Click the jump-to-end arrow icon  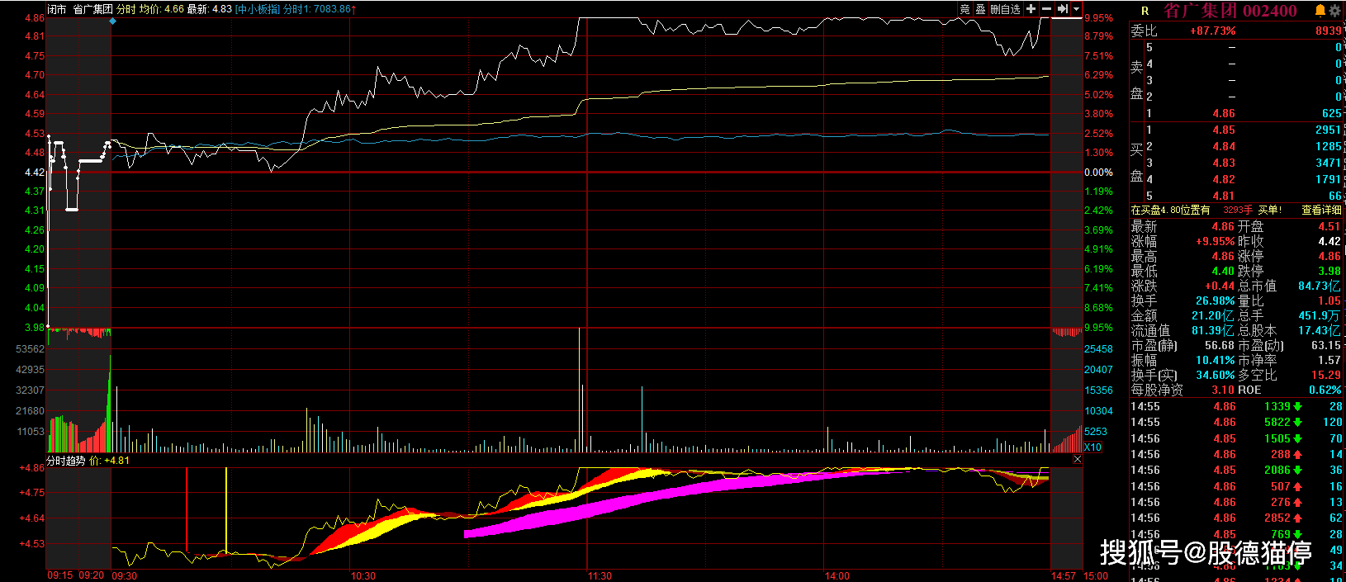[x=1063, y=9]
